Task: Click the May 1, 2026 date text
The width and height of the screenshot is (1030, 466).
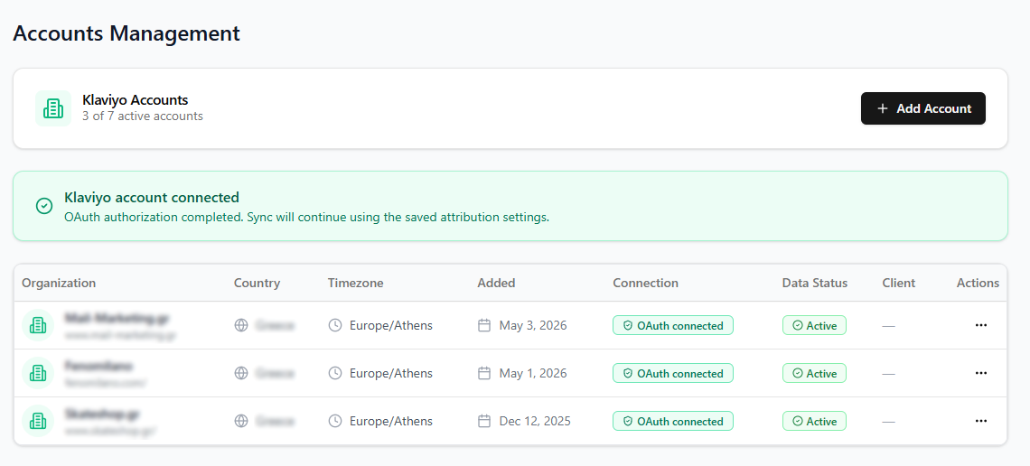Action: point(533,373)
